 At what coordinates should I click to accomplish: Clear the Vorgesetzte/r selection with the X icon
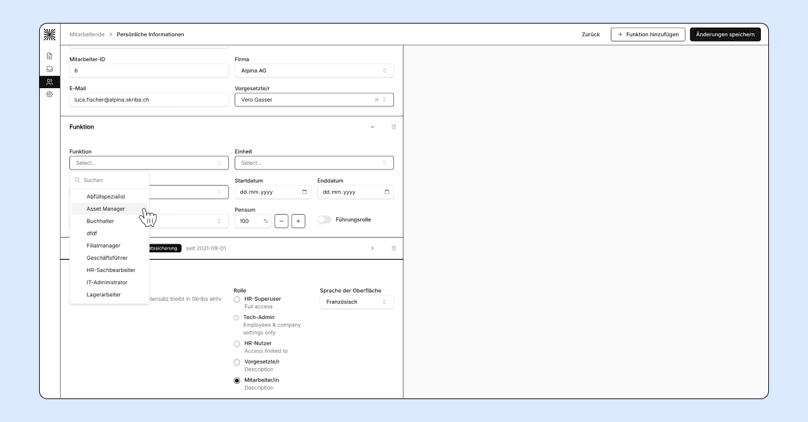click(376, 100)
